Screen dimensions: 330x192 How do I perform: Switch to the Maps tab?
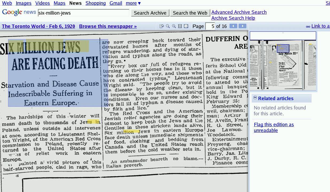[x=59, y=3]
